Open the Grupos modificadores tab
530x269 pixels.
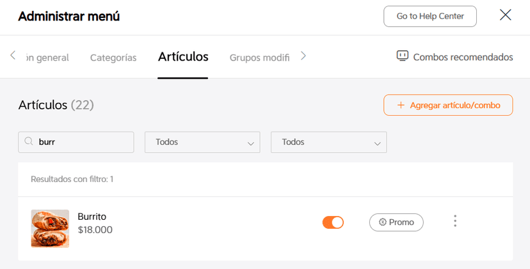tap(259, 58)
